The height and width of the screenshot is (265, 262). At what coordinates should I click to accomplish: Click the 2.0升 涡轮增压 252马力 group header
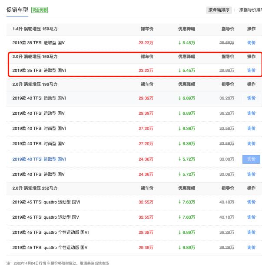[35, 188]
